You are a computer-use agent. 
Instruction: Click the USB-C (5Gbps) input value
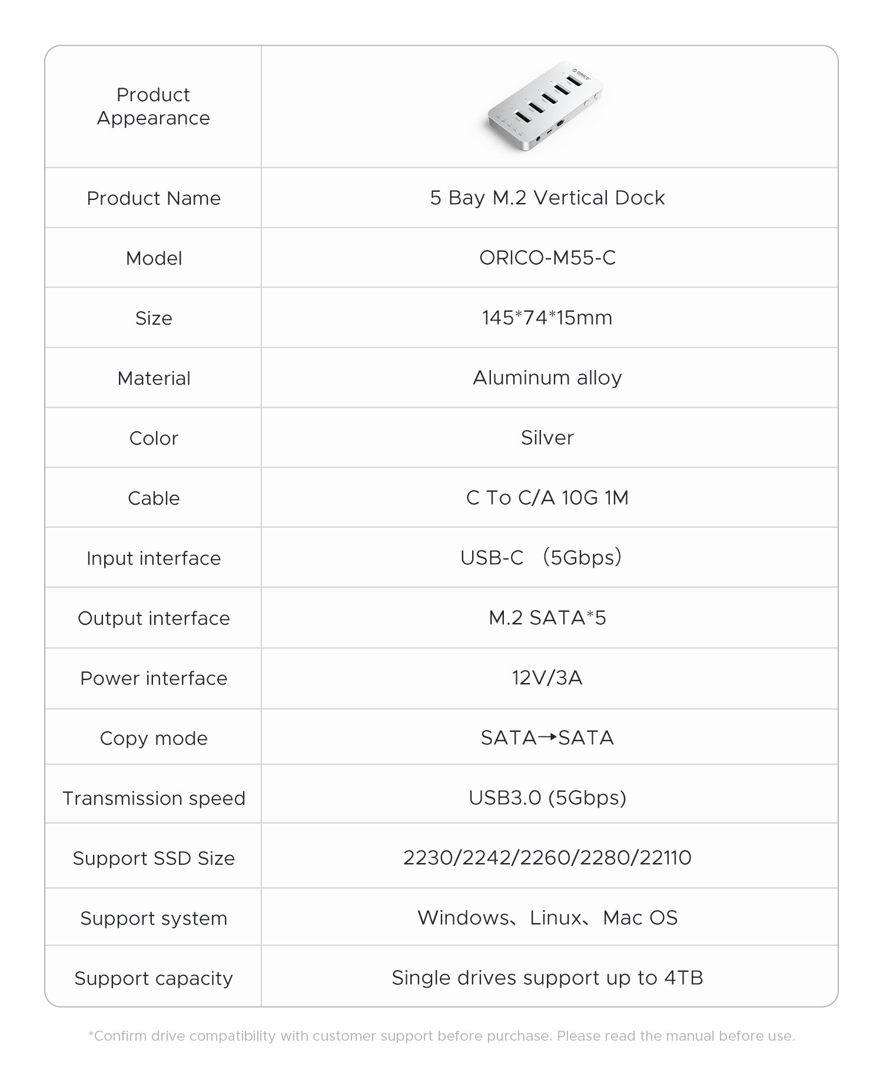[541, 558]
